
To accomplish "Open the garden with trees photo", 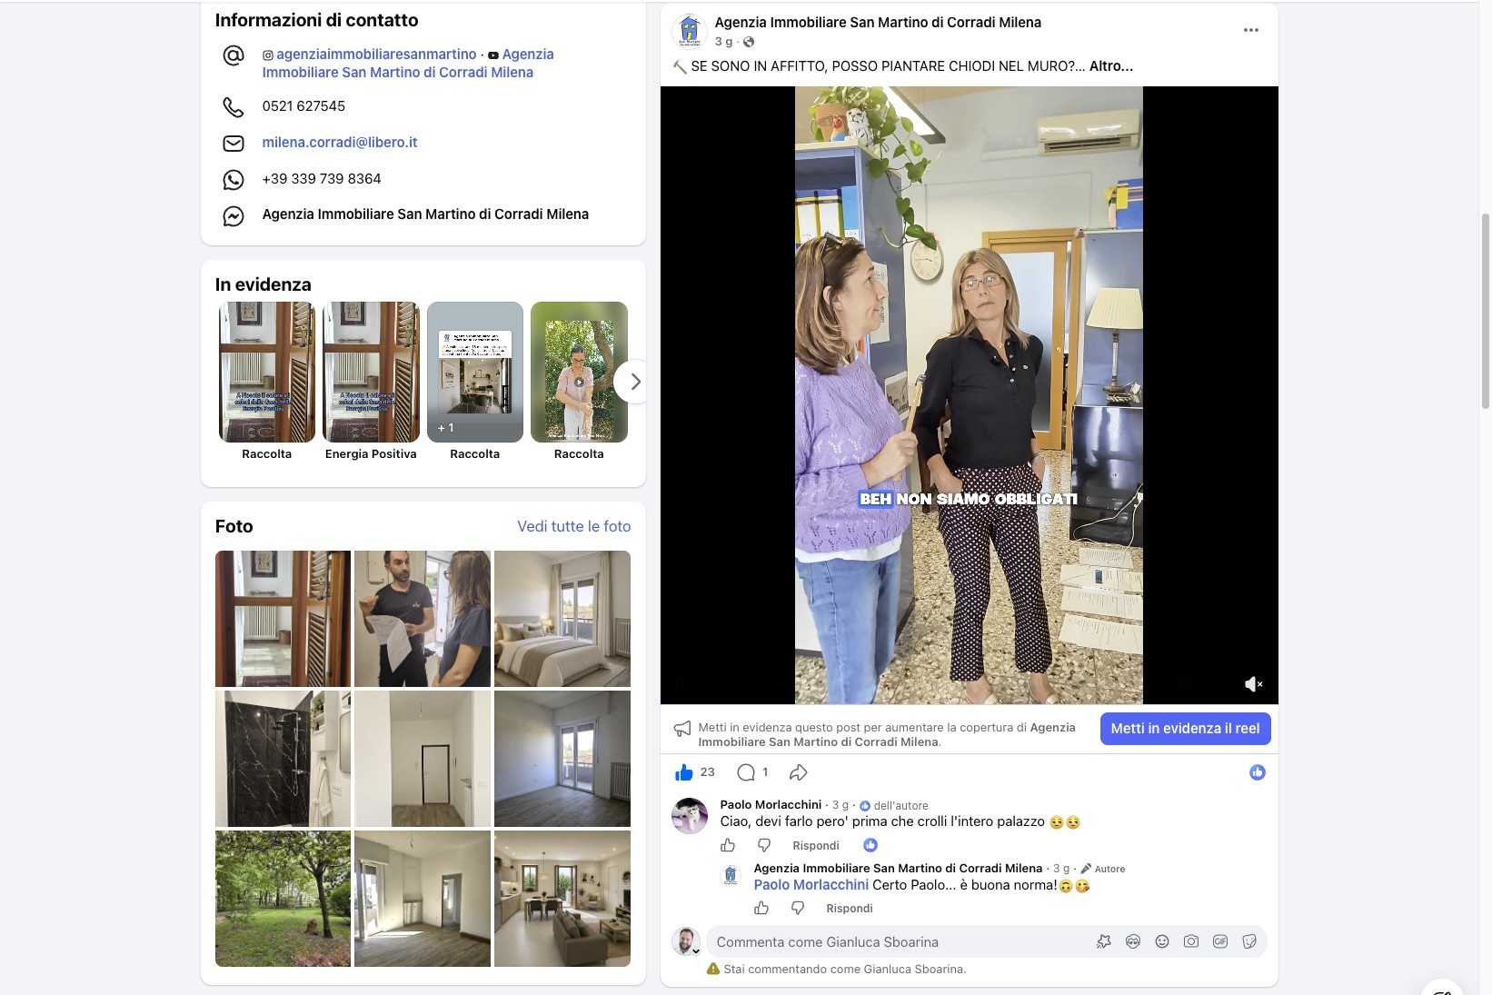I will [283, 899].
